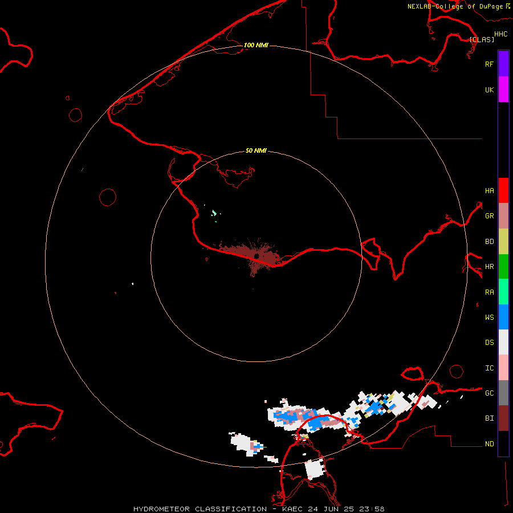This screenshot has height=513, width=513.
Task: Pick the HR green legend swatch
Action: pos(503,266)
